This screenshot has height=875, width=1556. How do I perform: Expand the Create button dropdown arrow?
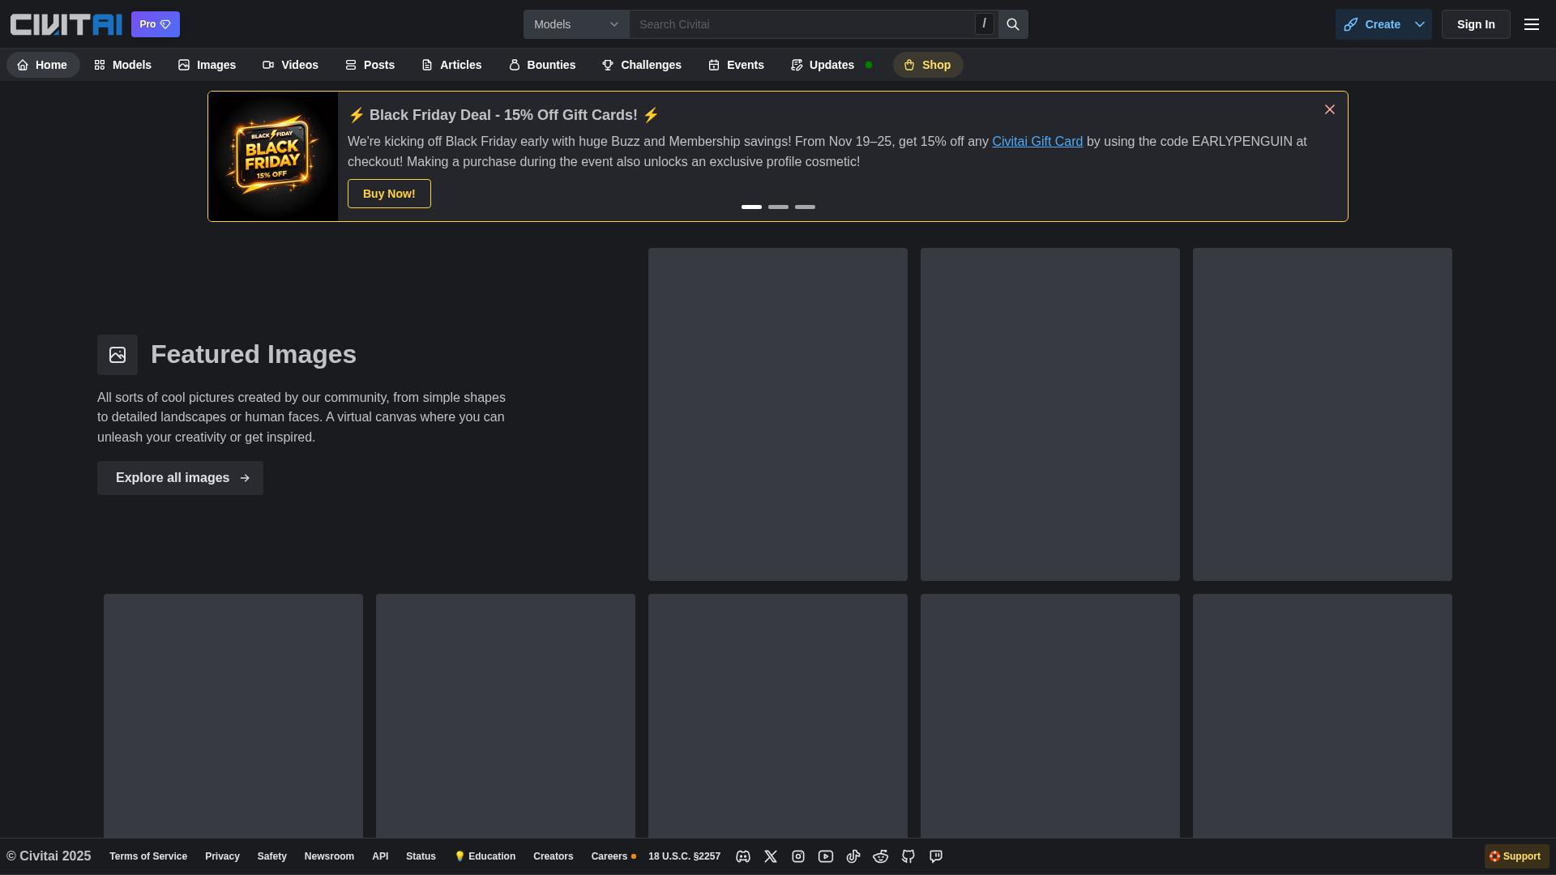pyautogui.click(x=1420, y=24)
